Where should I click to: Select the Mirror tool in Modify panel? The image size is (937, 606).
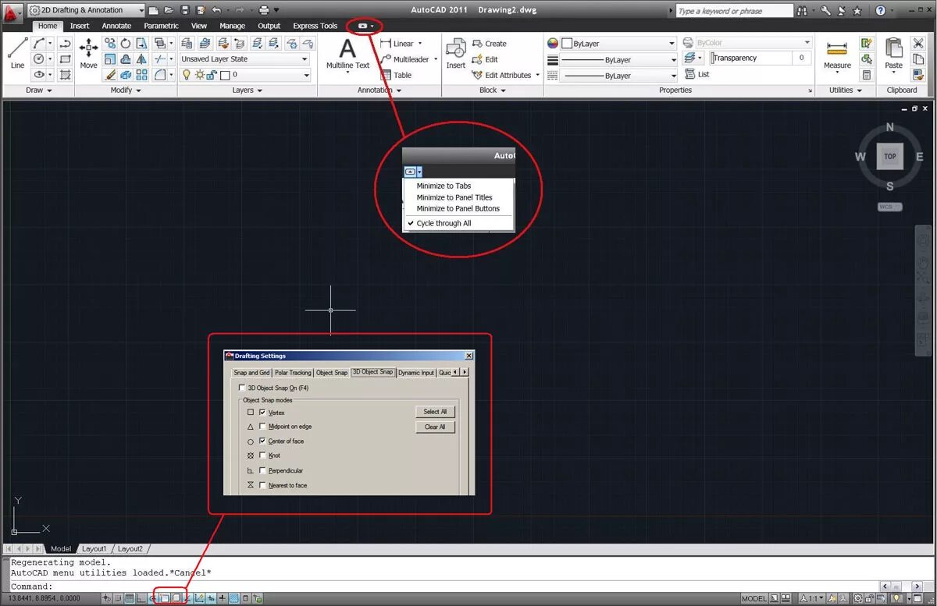[141, 59]
